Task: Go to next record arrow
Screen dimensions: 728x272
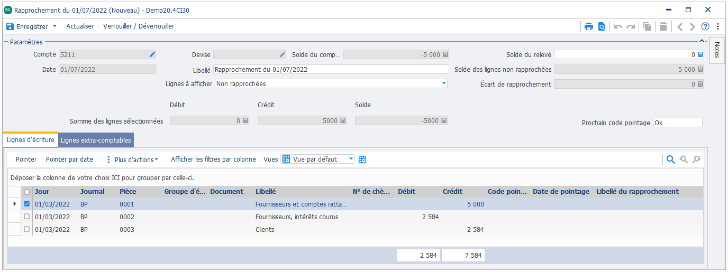Action: [x=692, y=26]
